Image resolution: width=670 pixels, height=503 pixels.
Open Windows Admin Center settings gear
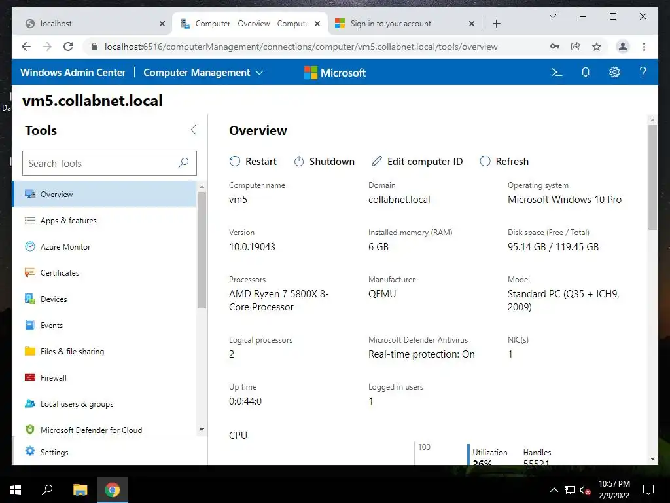[x=614, y=72]
